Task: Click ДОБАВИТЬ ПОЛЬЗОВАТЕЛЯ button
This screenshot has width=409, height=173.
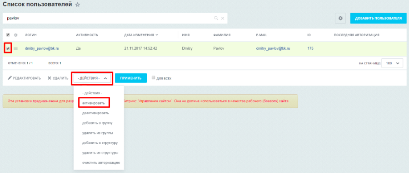Action: (378, 18)
